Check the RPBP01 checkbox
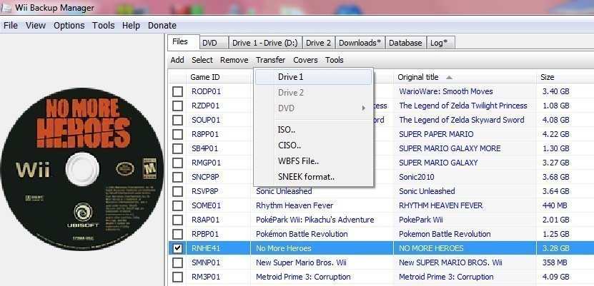This screenshot has width=594, height=286. point(177,234)
